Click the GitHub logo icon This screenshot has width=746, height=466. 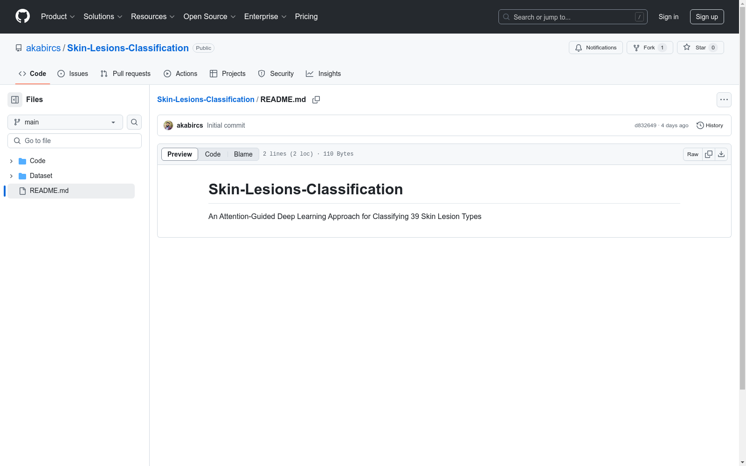coord(22,16)
